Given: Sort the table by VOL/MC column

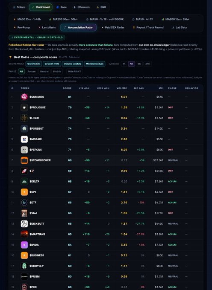Looking at the screenshot, I should [122, 88].
